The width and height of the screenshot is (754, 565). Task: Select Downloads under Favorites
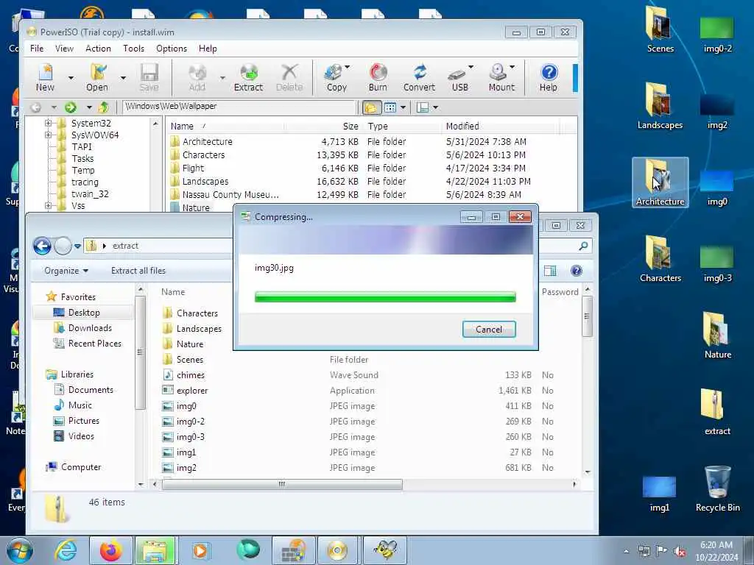(x=89, y=328)
